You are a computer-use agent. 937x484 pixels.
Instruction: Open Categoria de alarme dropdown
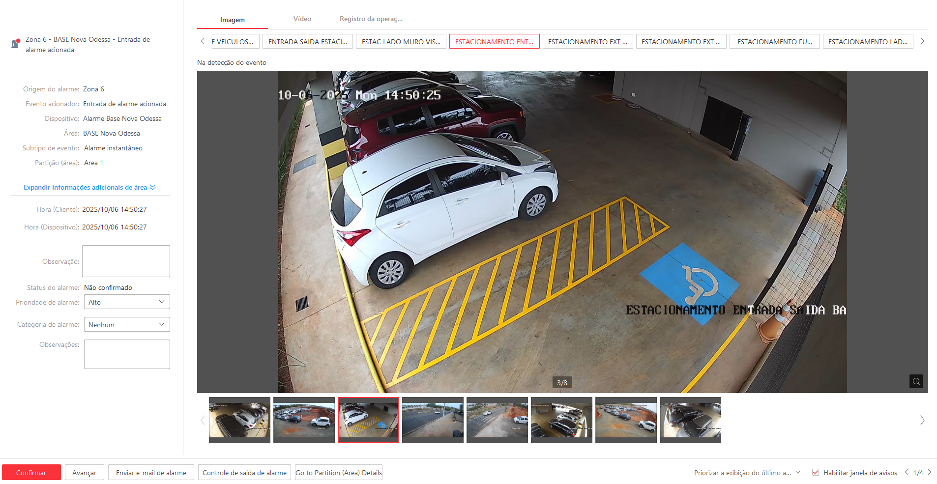click(127, 325)
